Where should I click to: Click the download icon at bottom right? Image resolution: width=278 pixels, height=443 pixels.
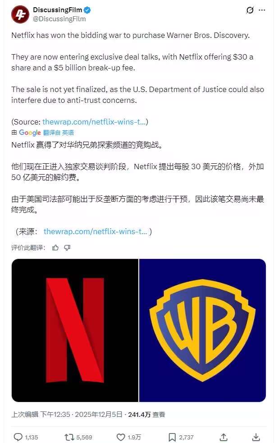pyautogui.click(x=256, y=437)
